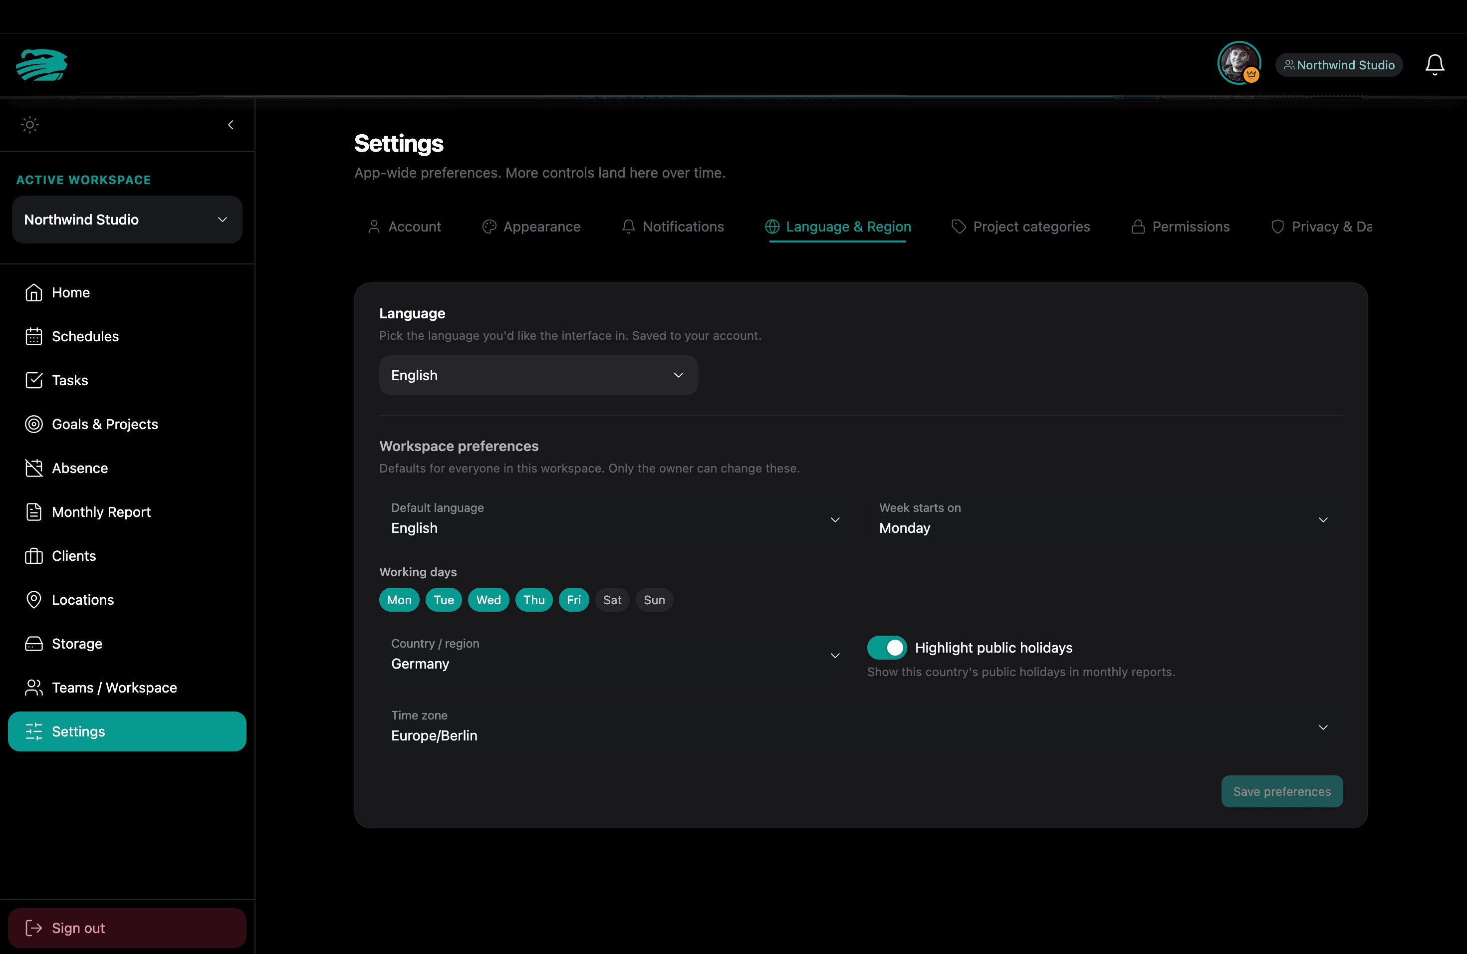Click the Language & Region globe icon
The height and width of the screenshot is (954, 1467).
coord(772,227)
